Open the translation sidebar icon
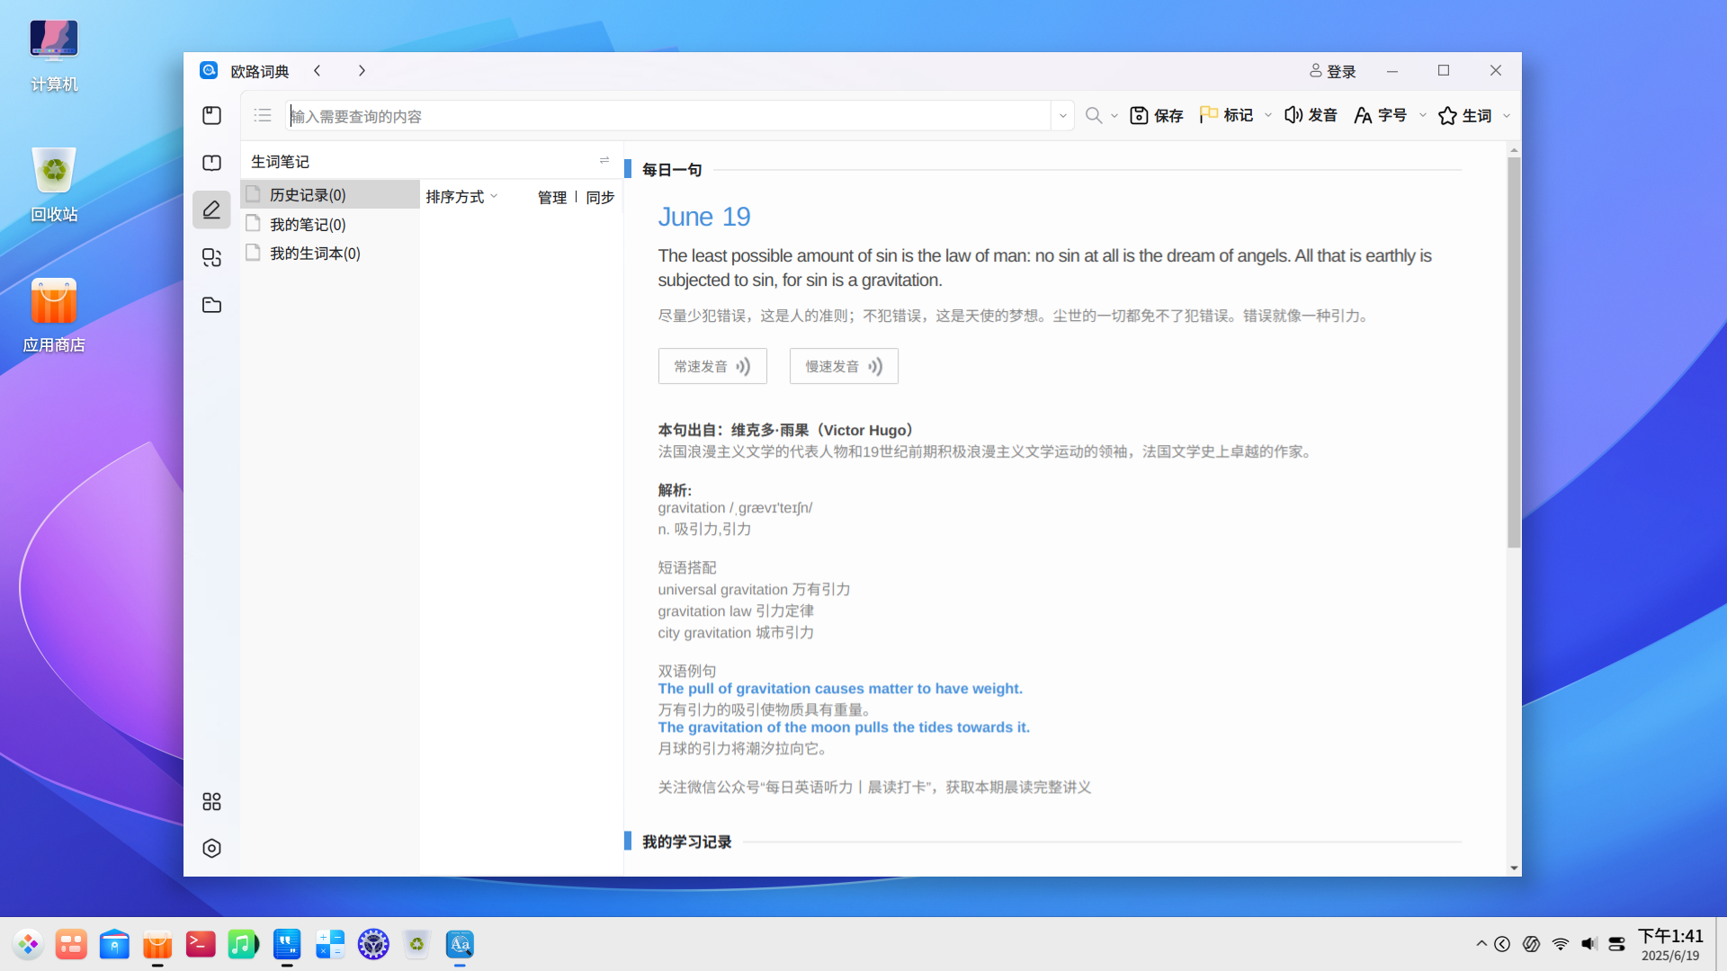 pyautogui.click(x=211, y=258)
